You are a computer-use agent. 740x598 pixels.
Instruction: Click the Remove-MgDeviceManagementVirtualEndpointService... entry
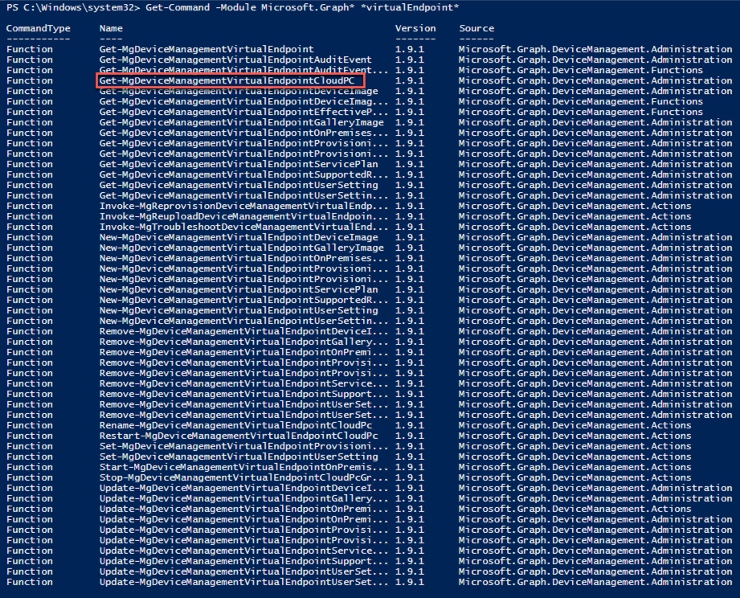(243, 383)
